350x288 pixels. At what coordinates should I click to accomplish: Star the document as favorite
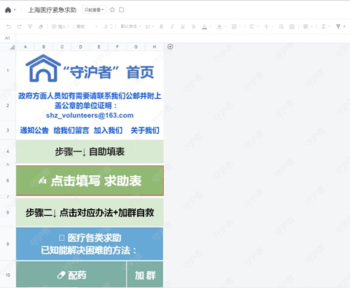[112, 10]
